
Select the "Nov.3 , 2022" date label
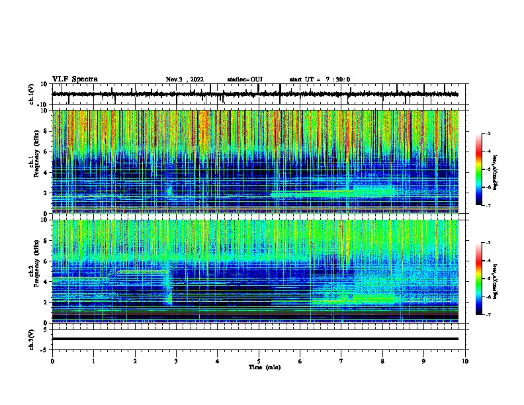point(185,79)
